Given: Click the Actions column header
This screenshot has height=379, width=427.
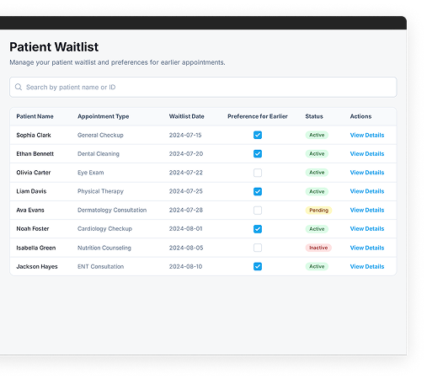Looking at the screenshot, I should coord(360,116).
